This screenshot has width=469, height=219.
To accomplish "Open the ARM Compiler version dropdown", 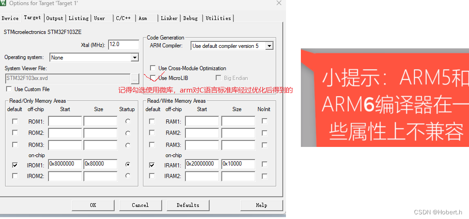I will click(x=269, y=46).
